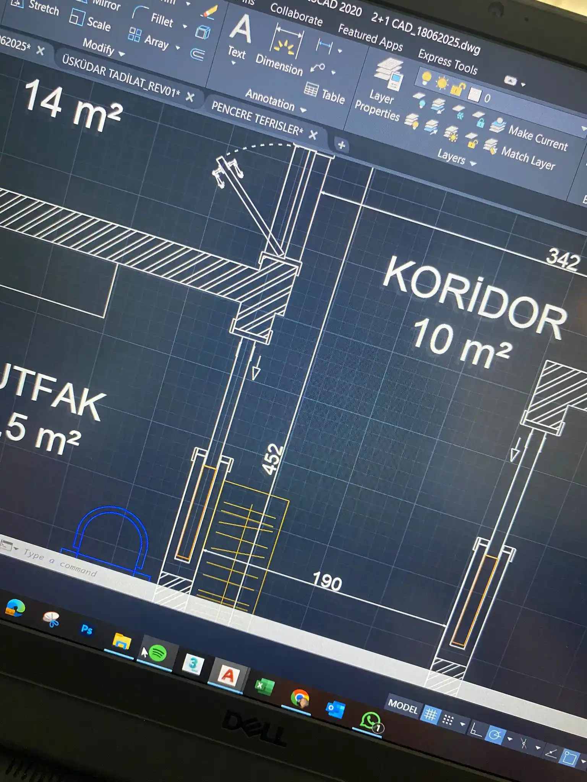Open the leader dropdown arrow
Screen dimensions: 587x782
(334, 72)
